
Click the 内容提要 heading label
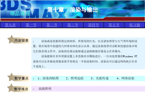click(21, 40)
